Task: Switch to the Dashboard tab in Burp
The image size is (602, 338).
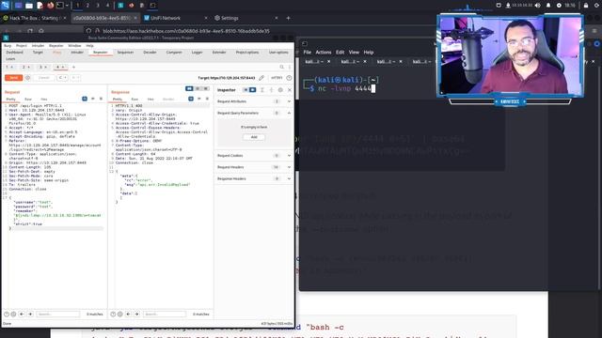Action: [x=15, y=53]
